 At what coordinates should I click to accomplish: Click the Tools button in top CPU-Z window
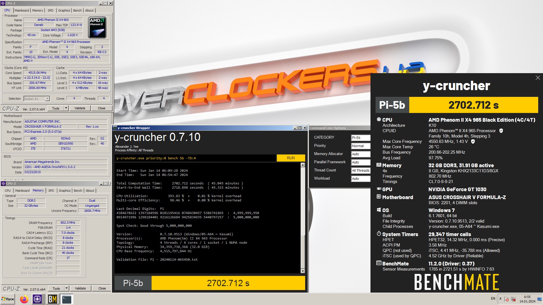click(x=56, y=108)
